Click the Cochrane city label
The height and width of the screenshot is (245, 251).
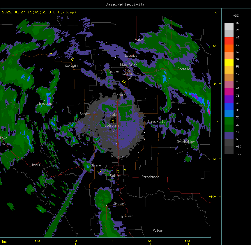click(x=94, y=165)
